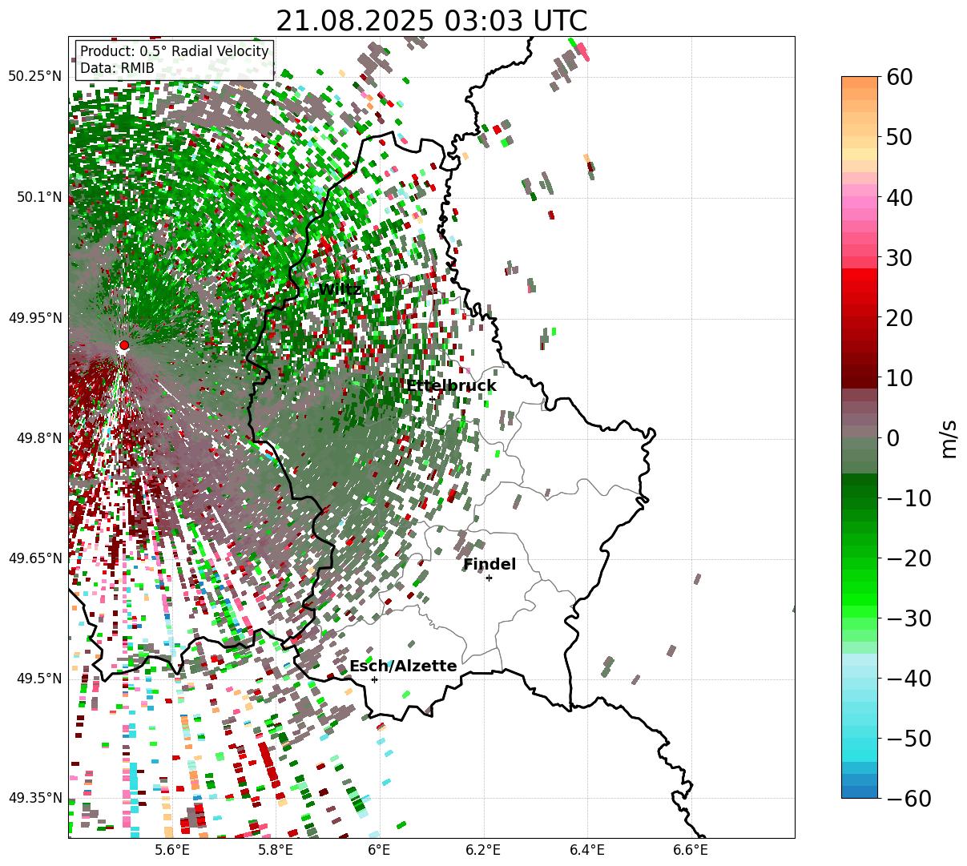Click the red radar site marker

(x=123, y=345)
